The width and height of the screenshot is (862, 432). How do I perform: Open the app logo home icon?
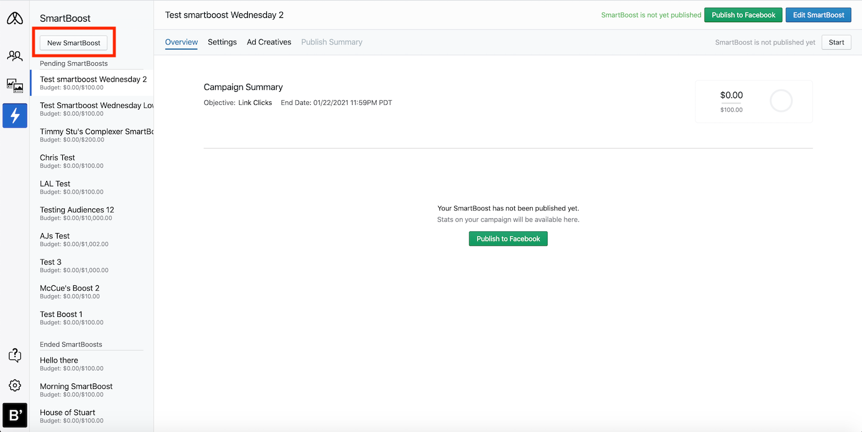pos(15,19)
